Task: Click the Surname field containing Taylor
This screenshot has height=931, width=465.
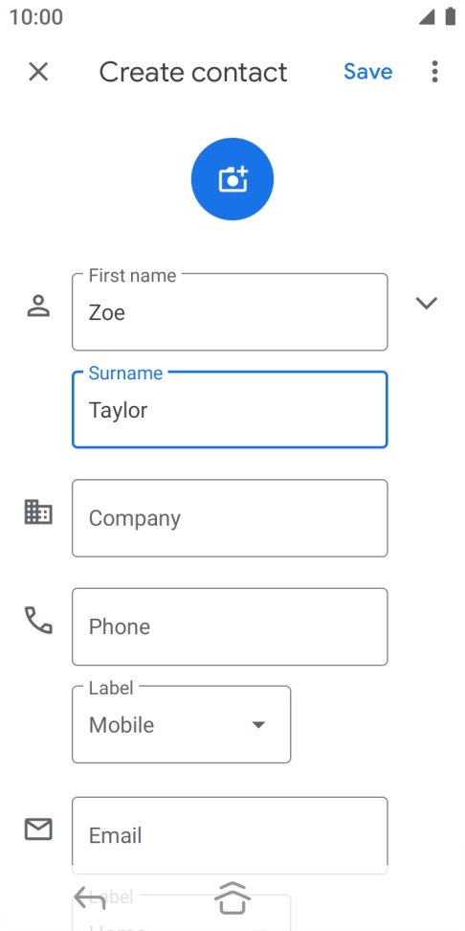Action: [x=231, y=410]
